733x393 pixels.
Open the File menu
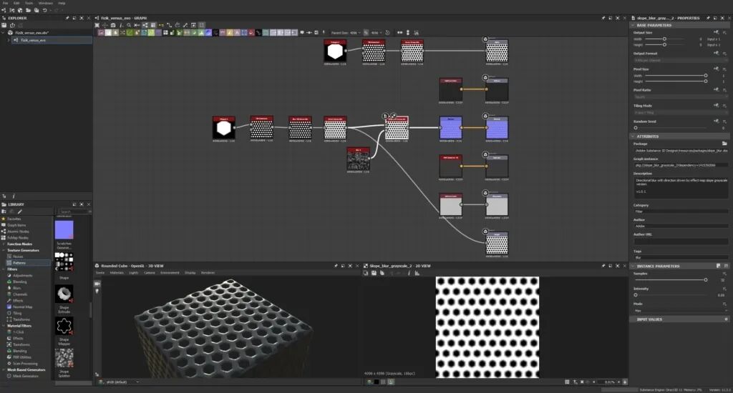click(x=5, y=3)
